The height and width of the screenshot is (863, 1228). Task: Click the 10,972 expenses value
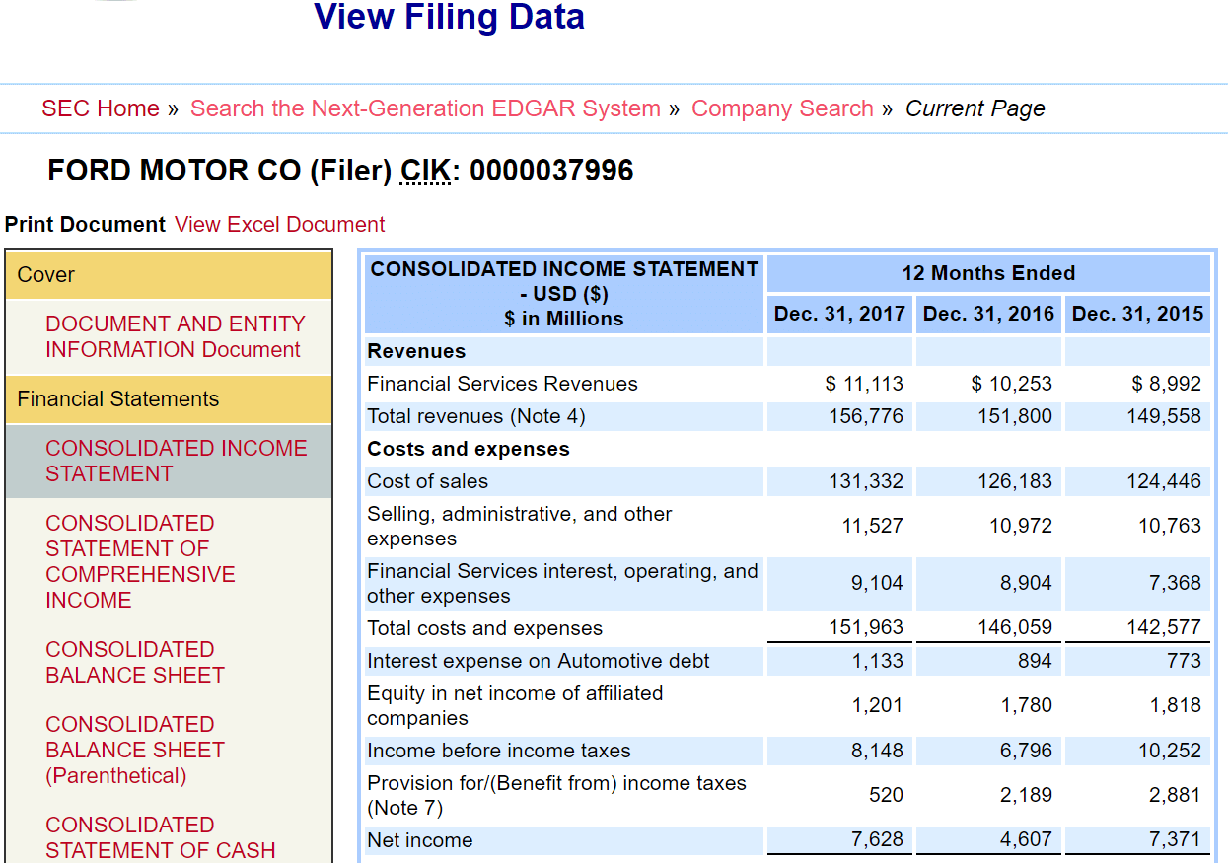(1021, 526)
